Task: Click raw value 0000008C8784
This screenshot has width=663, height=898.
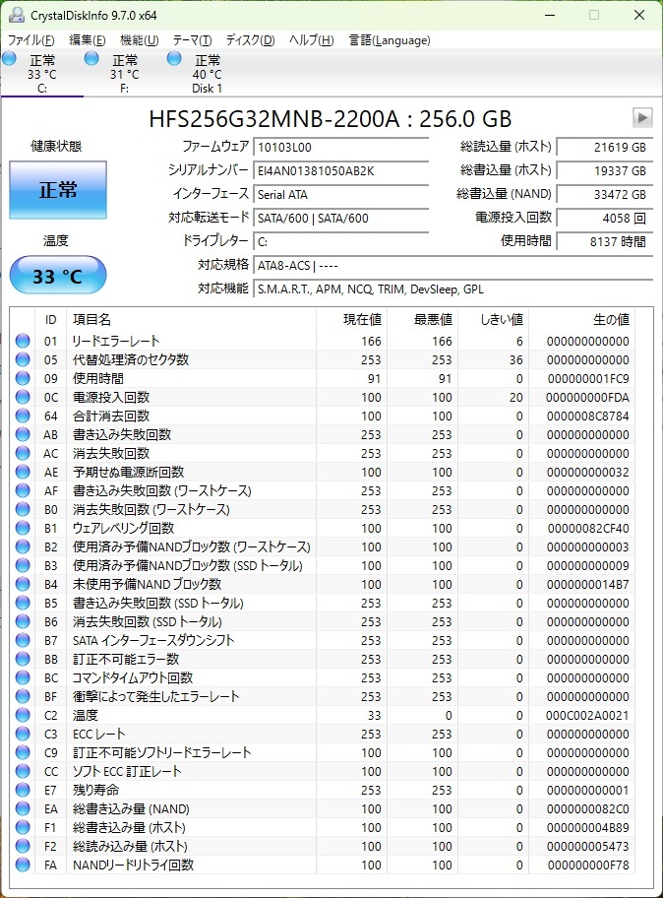Action: point(587,416)
